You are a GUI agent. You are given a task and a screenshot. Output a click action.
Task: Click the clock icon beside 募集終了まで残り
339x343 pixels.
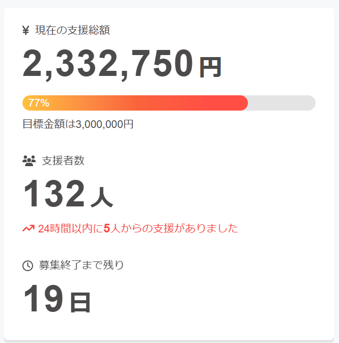(x=27, y=266)
